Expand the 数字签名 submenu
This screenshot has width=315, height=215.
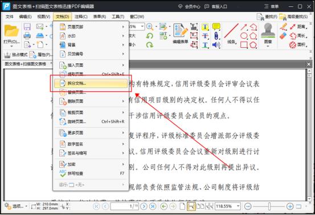[91, 144]
